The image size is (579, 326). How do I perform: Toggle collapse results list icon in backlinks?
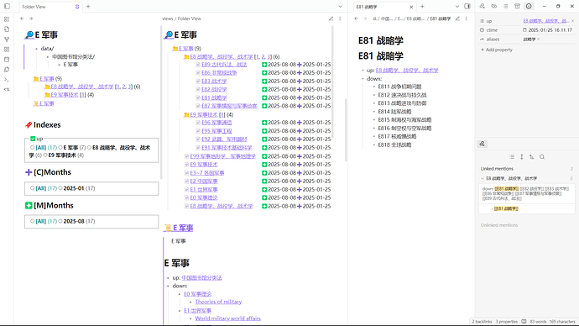point(512,157)
